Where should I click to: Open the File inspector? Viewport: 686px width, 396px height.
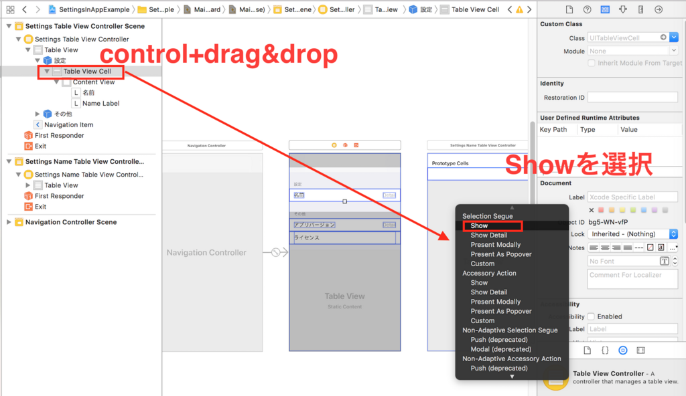(x=569, y=9)
